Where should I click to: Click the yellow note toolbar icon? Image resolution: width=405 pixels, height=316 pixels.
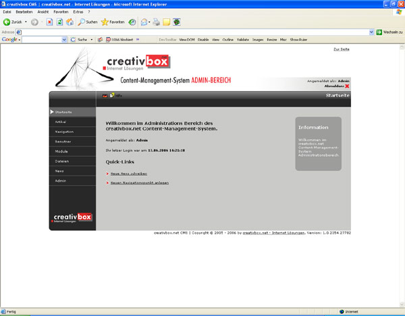pos(166,22)
